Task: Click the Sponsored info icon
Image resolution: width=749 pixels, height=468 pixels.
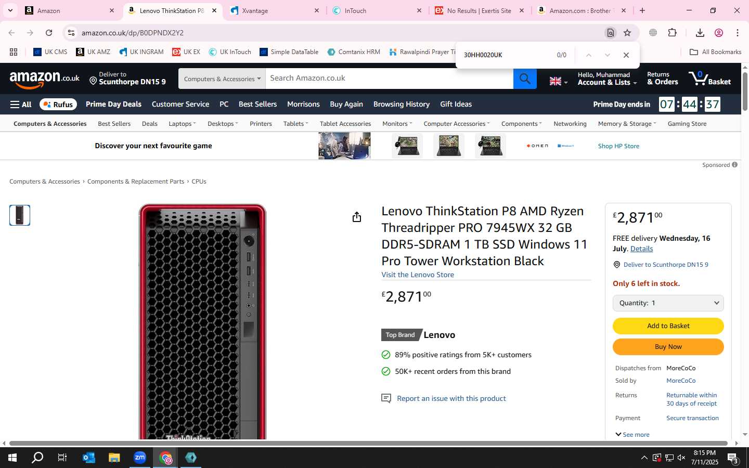Action: (x=734, y=165)
